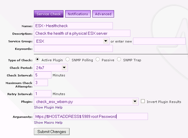Click the Name field containing ESX - Healthcheck

coord(73,26)
